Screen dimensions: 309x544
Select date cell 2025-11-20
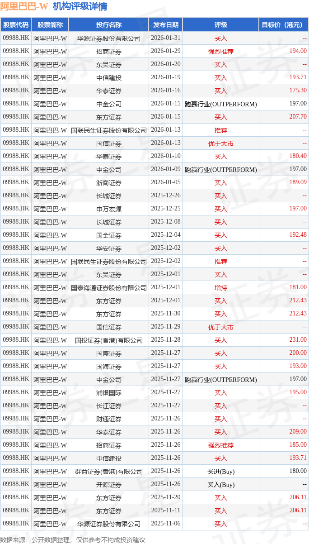tap(166, 497)
